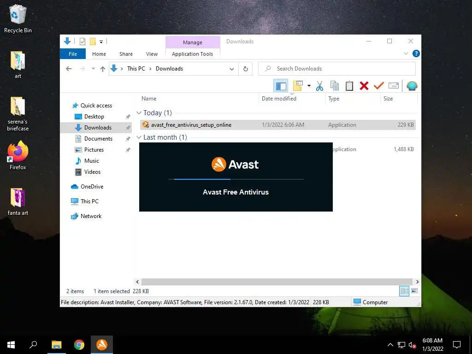This screenshot has width=472, height=354.
Task: Click the Rename icon in toolbar
Action: (394, 86)
